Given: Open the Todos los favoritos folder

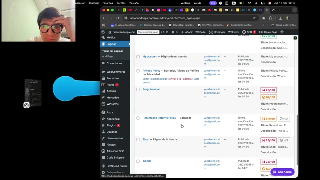Looking at the screenshot, I should tap(283, 25).
